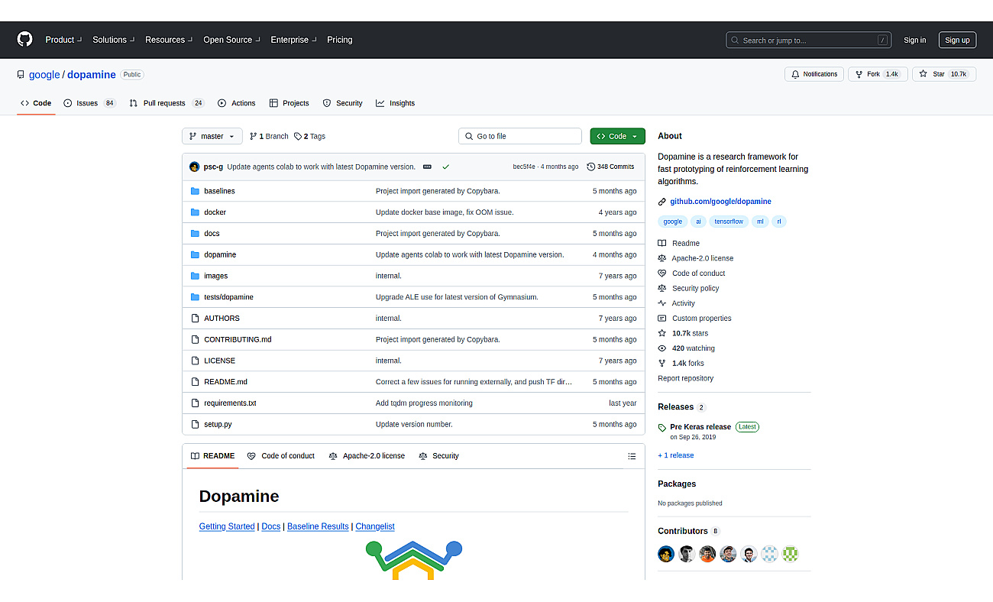Open Readme link in About sidebar
Screen dimensions: 993x602
tap(679, 243)
